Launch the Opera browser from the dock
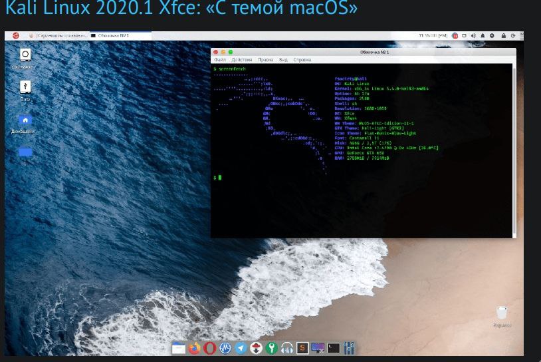541x362 pixels. [210, 348]
